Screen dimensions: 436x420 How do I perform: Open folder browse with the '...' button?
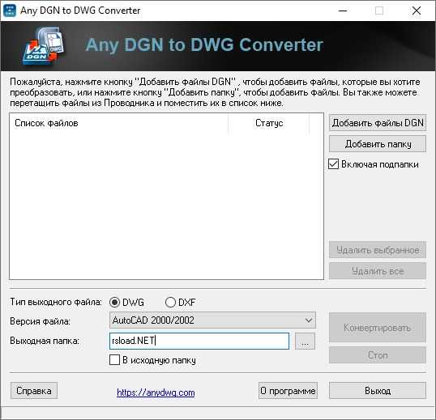pyautogui.click(x=305, y=342)
